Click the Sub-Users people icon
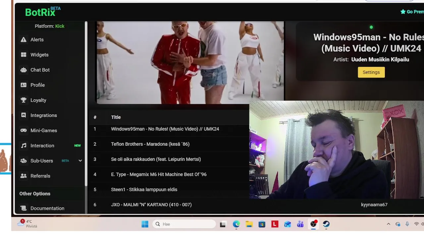Image resolution: width=424 pixels, height=238 pixels. pos(24,161)
